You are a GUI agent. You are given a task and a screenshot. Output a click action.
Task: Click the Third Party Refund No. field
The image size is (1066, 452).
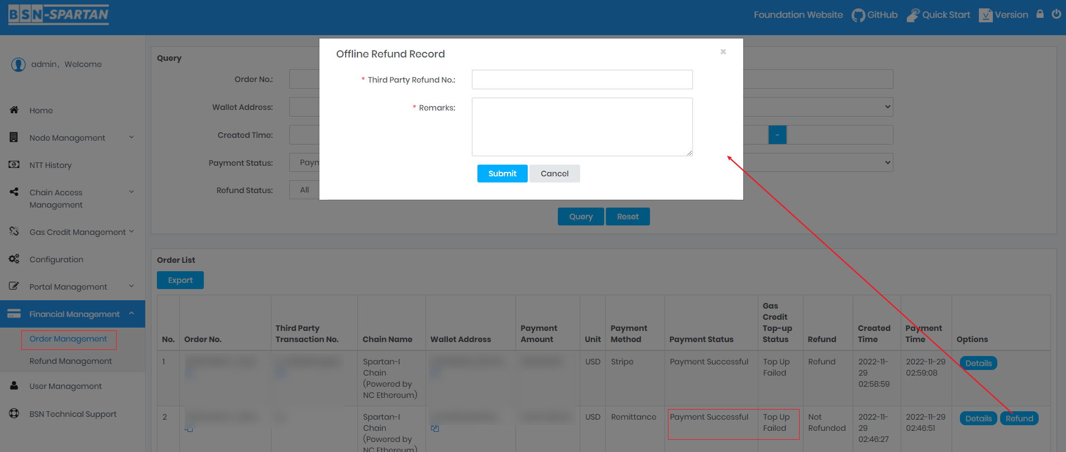(582, 80)
